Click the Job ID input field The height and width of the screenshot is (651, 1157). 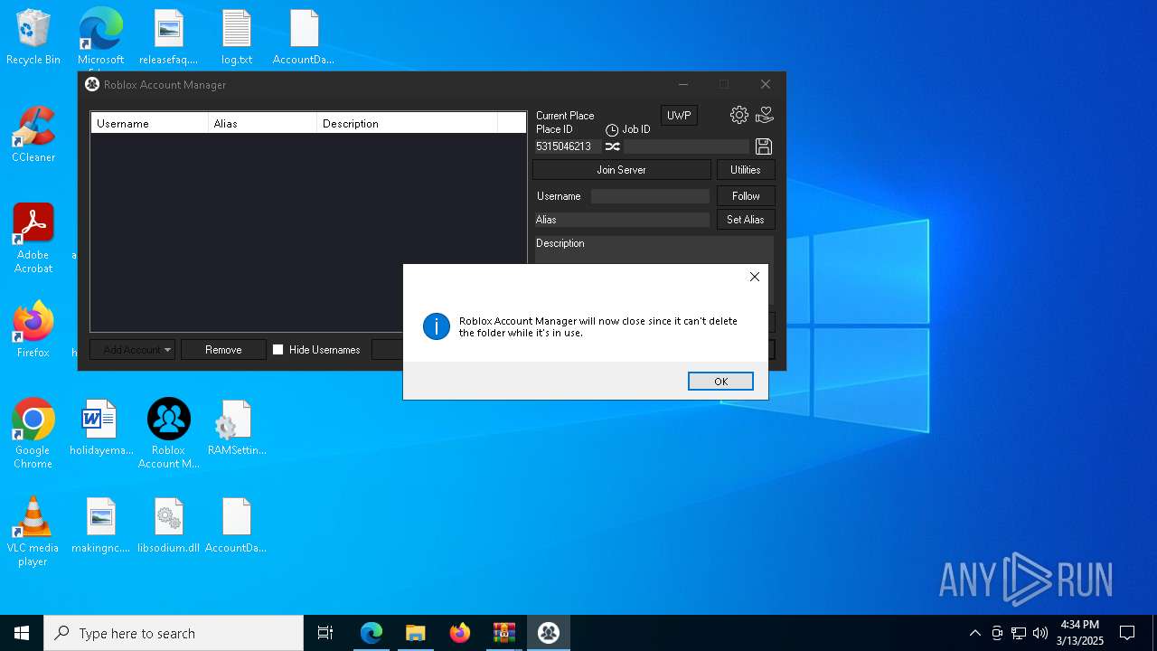[687, 146]
